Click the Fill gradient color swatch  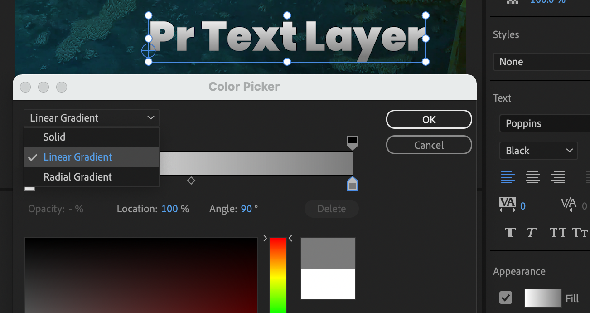543,298
